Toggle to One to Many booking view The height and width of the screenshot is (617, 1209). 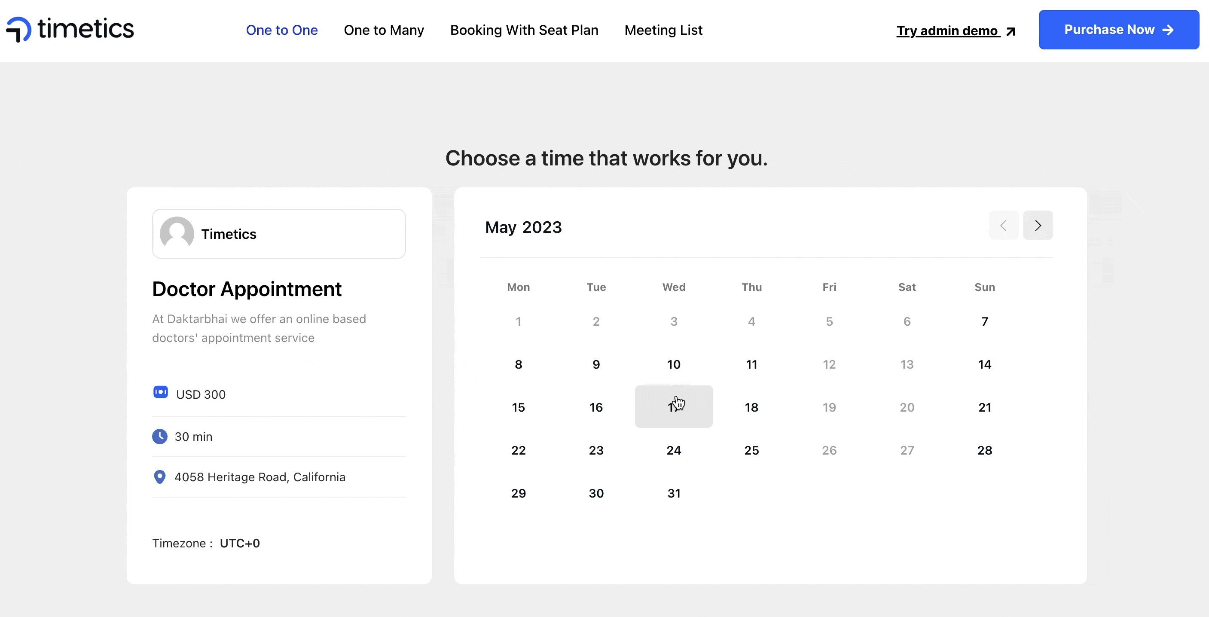tap(384, 30)
